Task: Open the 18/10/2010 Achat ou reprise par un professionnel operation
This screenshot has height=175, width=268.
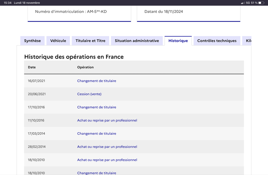Action: [x=107, y=160]
